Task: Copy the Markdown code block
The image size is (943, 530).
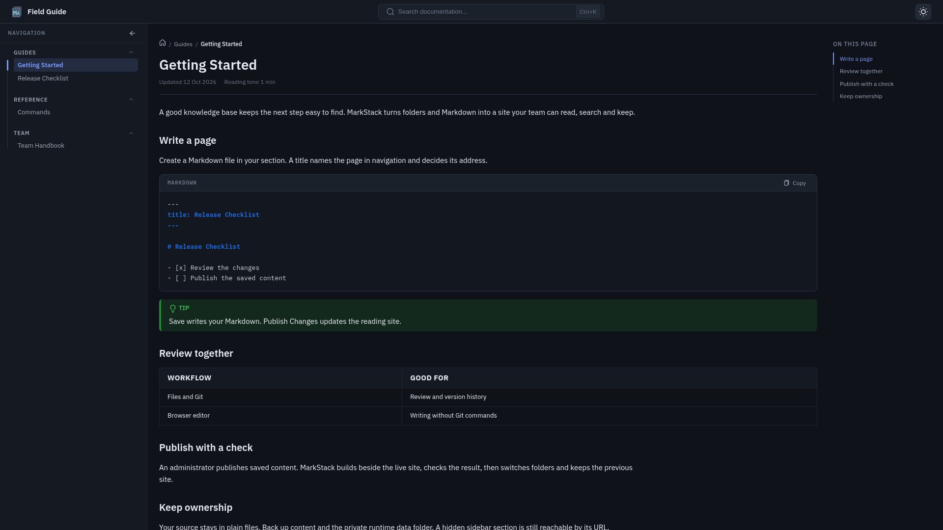Action: (x=795, y=183)
